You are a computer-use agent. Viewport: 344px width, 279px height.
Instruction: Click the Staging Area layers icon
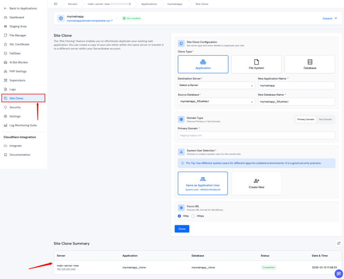(x=5, y=26)
